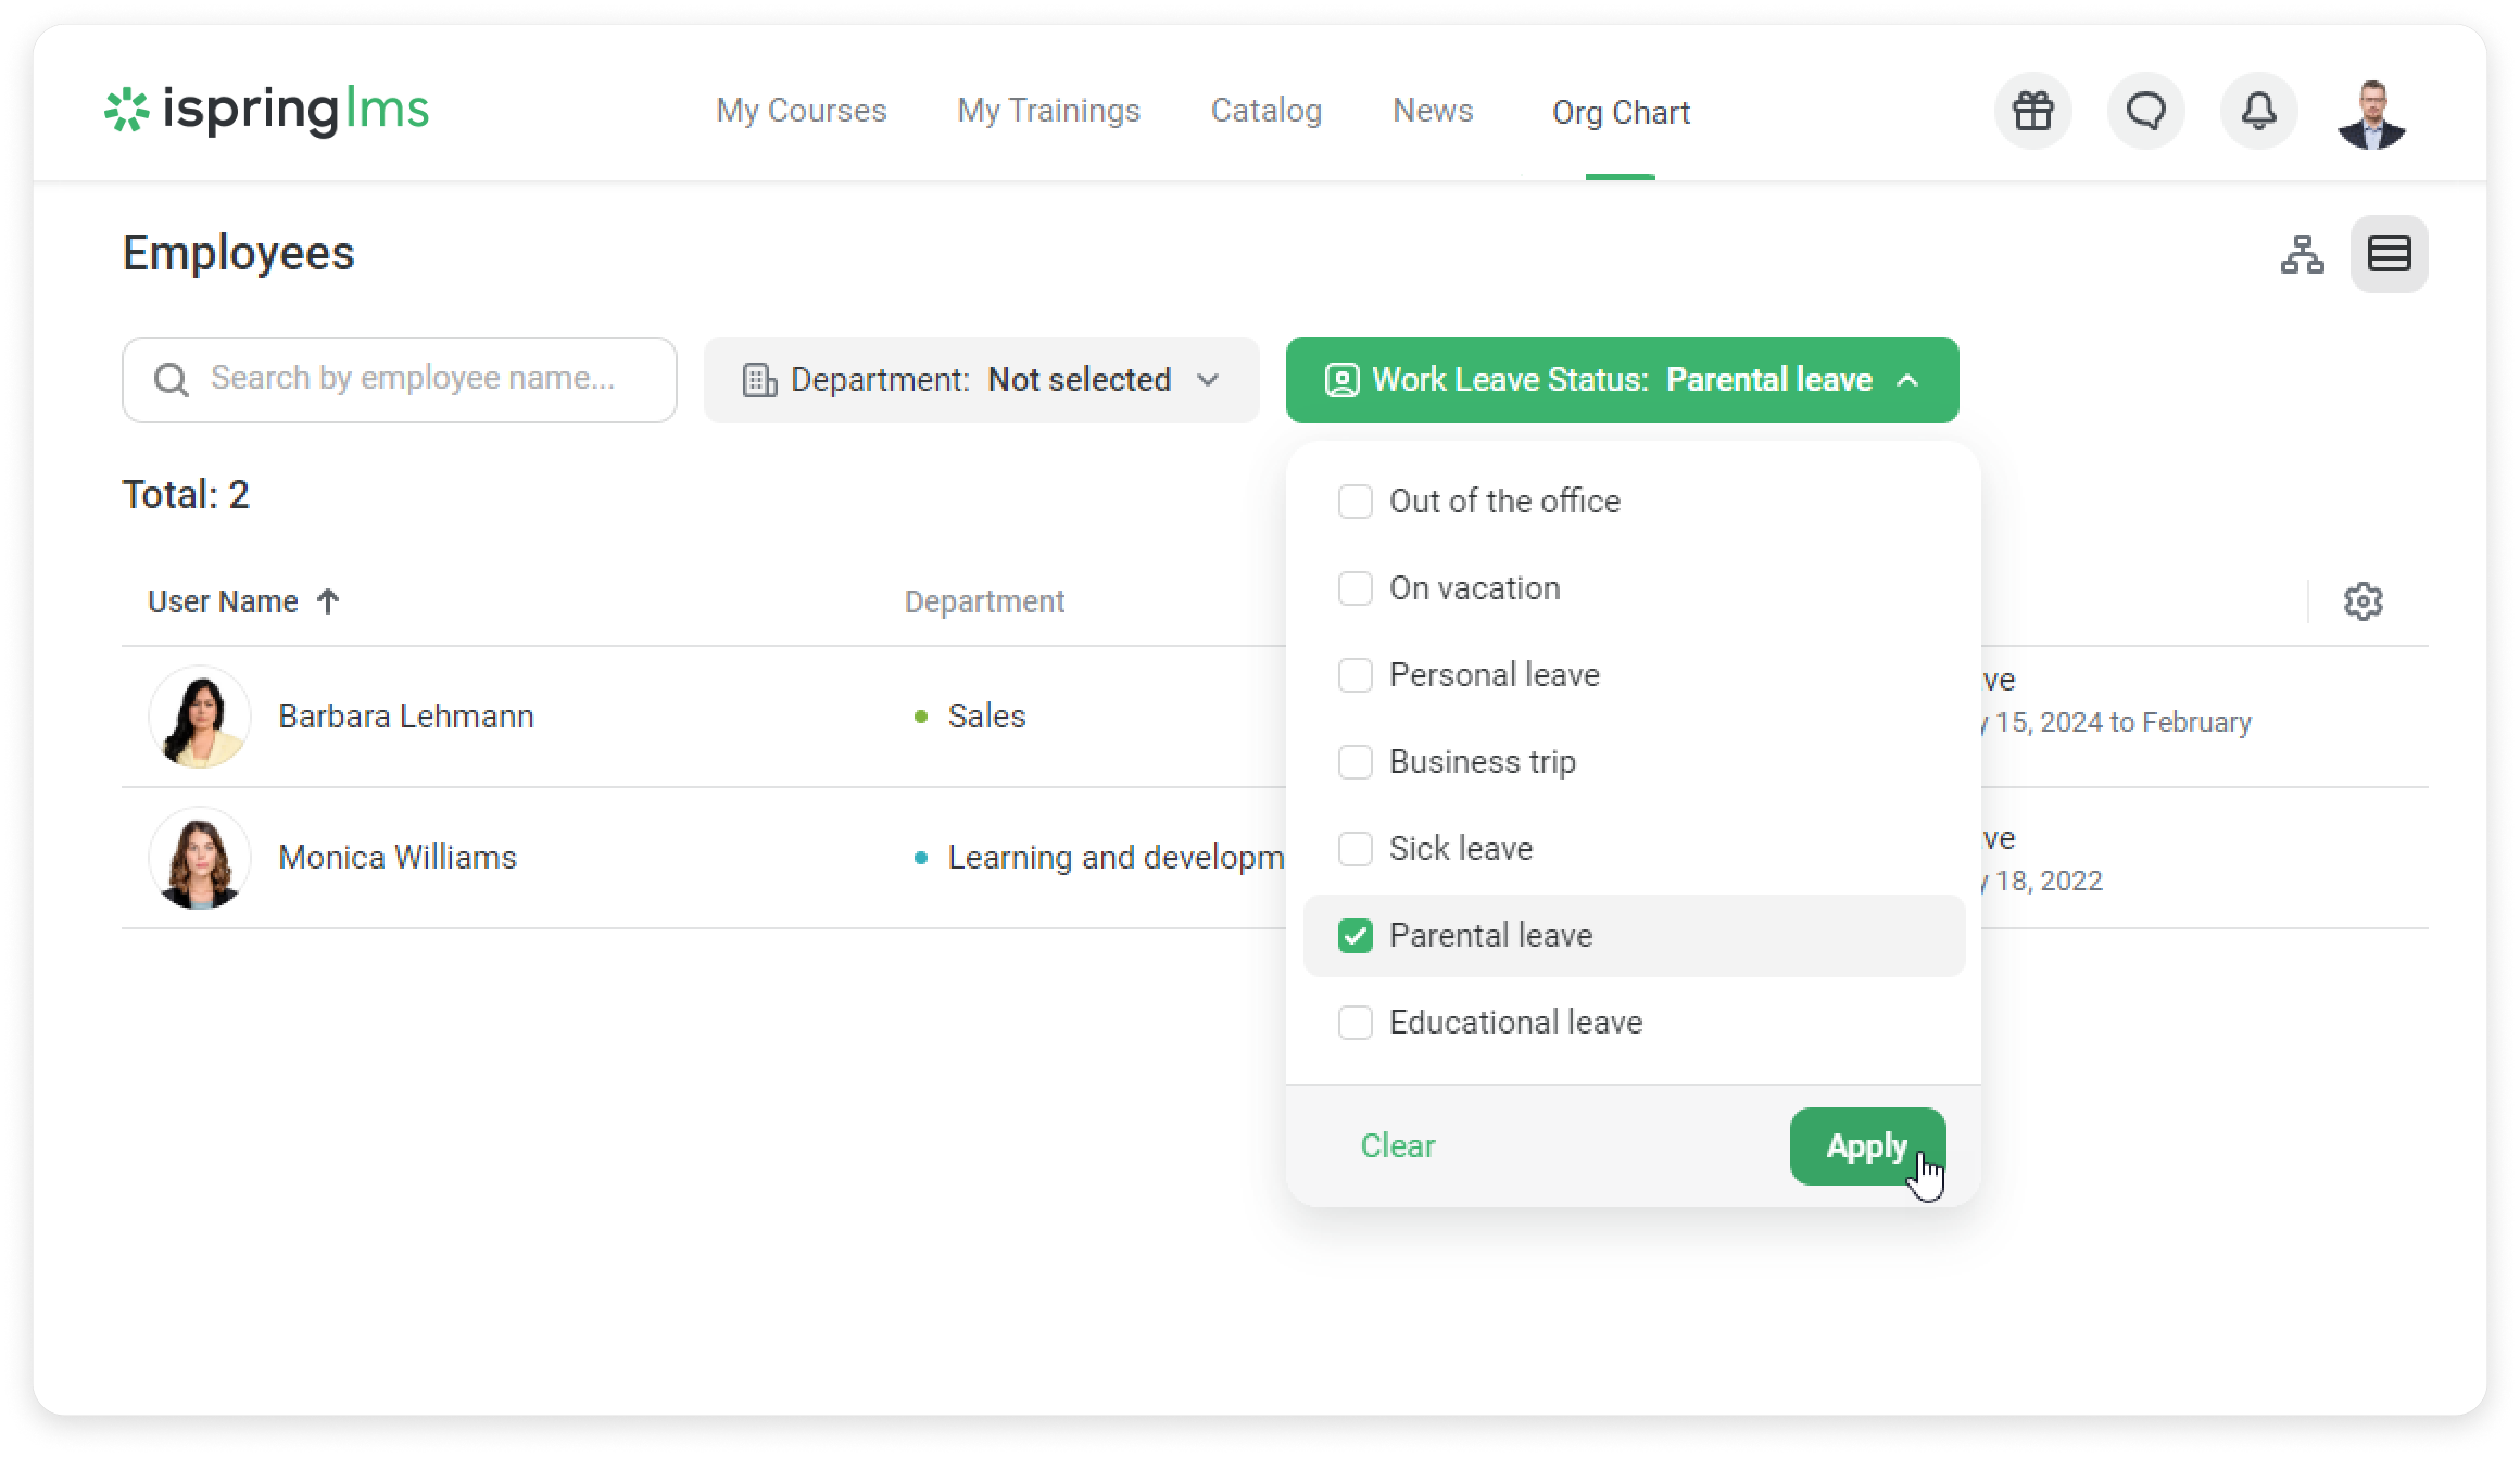Go to My Courses tab
The image size is (2520, 1457).
[801, 111]
